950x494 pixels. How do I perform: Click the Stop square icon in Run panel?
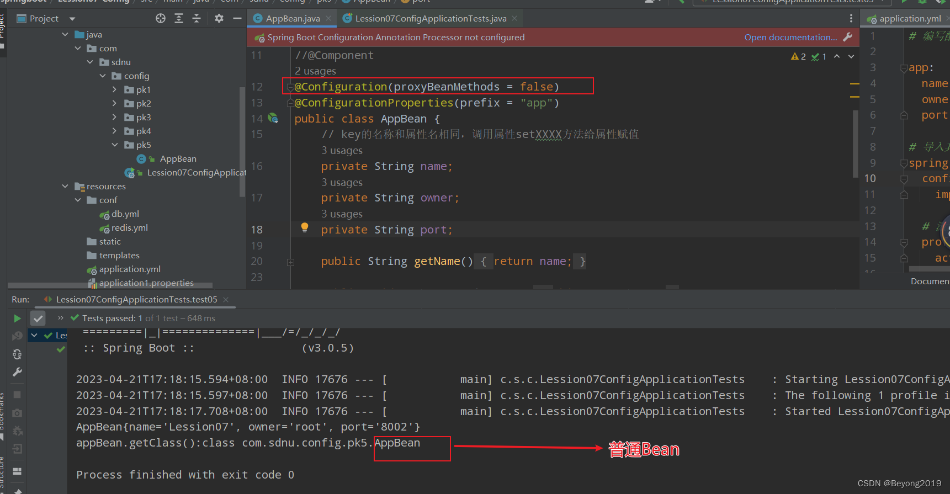17,395
